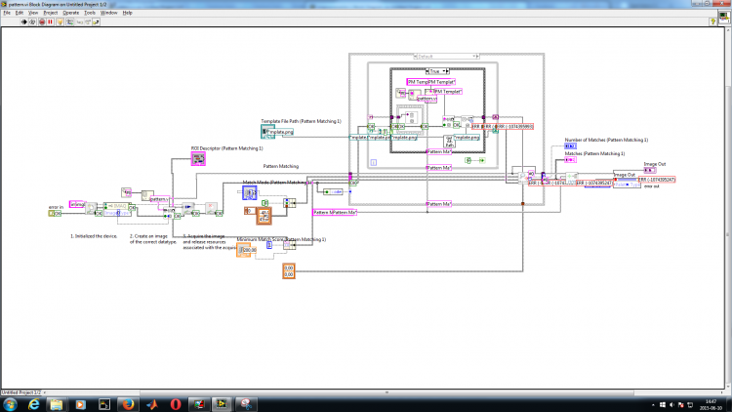
Task: Click the orange 0,00 array constant
Action: click(289, 271)
